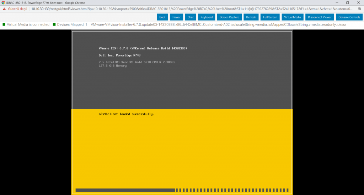364x195 pixels.
Task: Click green 'Virtual Media is connected' indicator
Action: pos(4,25)
